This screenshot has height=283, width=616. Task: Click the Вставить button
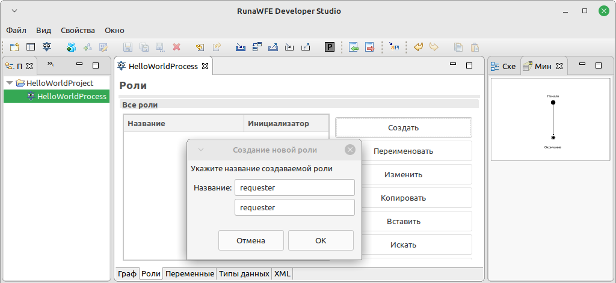click(x=404, y=221)
